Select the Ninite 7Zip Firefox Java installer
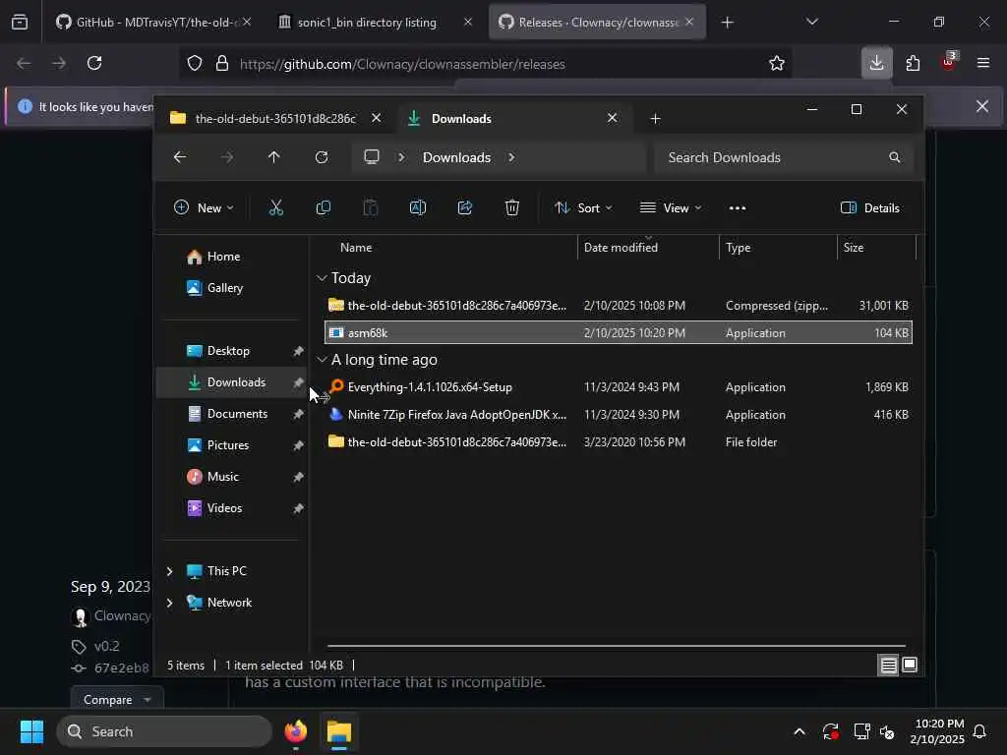The height and width of the screenshot is (755, 1007). click(x=619, y=415)
